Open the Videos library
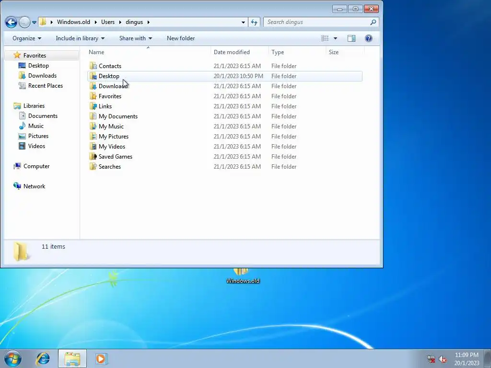 click(x=36, y=146)
